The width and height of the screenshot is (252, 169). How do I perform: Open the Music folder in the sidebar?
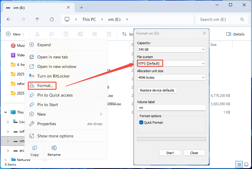(18, 46)
